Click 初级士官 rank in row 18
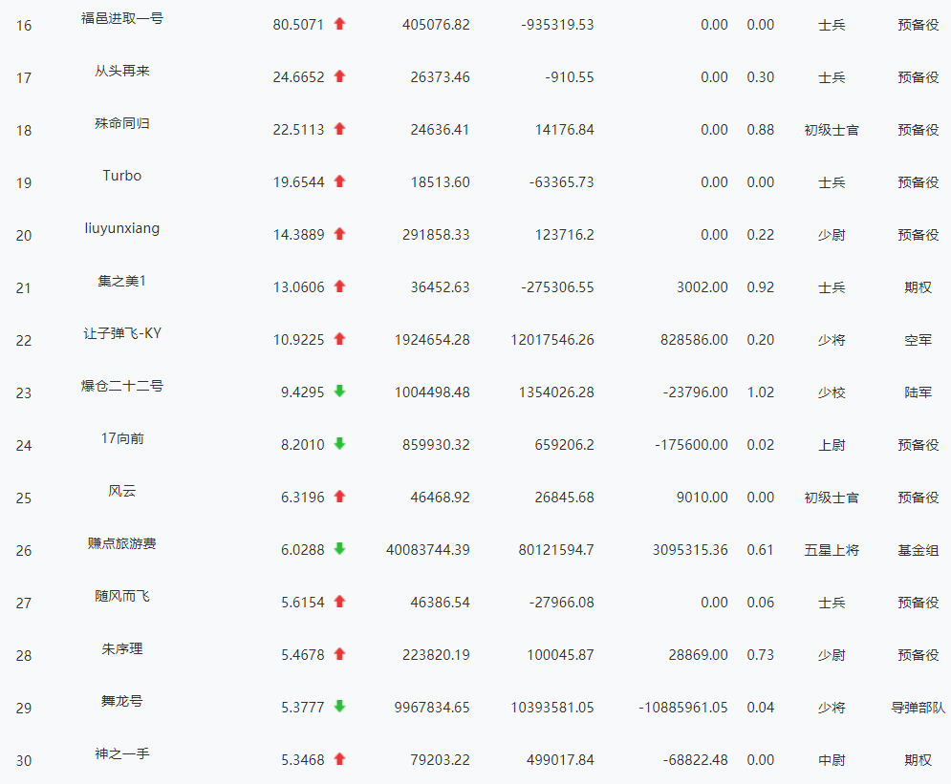951x784 pixels. (832, 130)
